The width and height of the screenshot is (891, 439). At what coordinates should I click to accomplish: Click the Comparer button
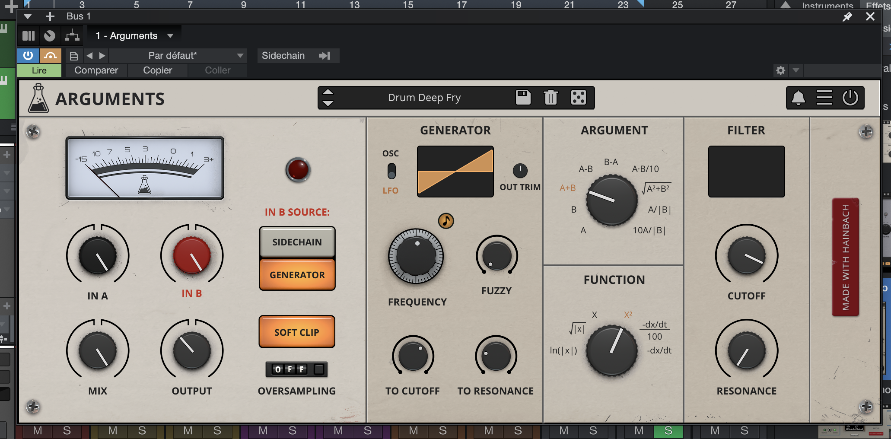pyautogui.click(x=96, y=70)
